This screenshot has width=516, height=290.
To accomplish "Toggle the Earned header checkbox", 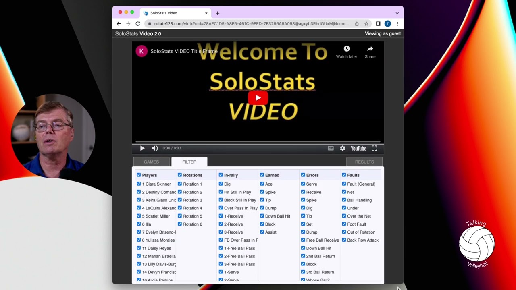I will (x=262, y=175).
